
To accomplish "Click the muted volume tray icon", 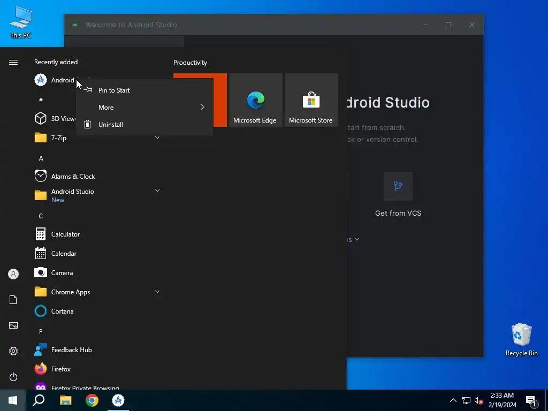I will click(478, 400).
